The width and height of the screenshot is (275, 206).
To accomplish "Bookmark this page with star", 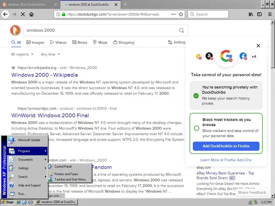I will [x=181, y=14].
